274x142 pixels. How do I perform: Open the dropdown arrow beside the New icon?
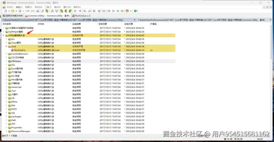click(x=9, y=11)
